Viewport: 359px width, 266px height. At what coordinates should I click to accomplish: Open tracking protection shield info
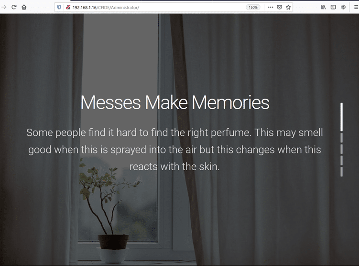coord(59,7)
